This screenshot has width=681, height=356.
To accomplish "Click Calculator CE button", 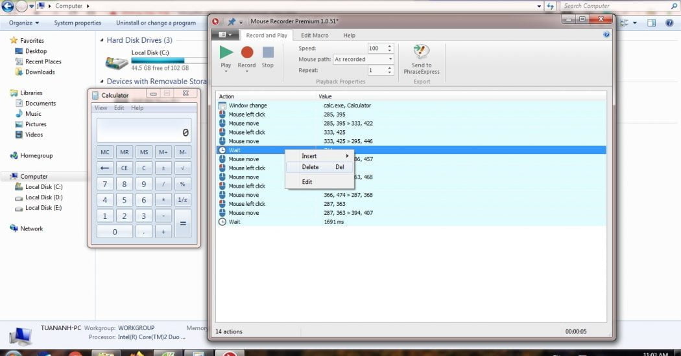I will point(125,168).
